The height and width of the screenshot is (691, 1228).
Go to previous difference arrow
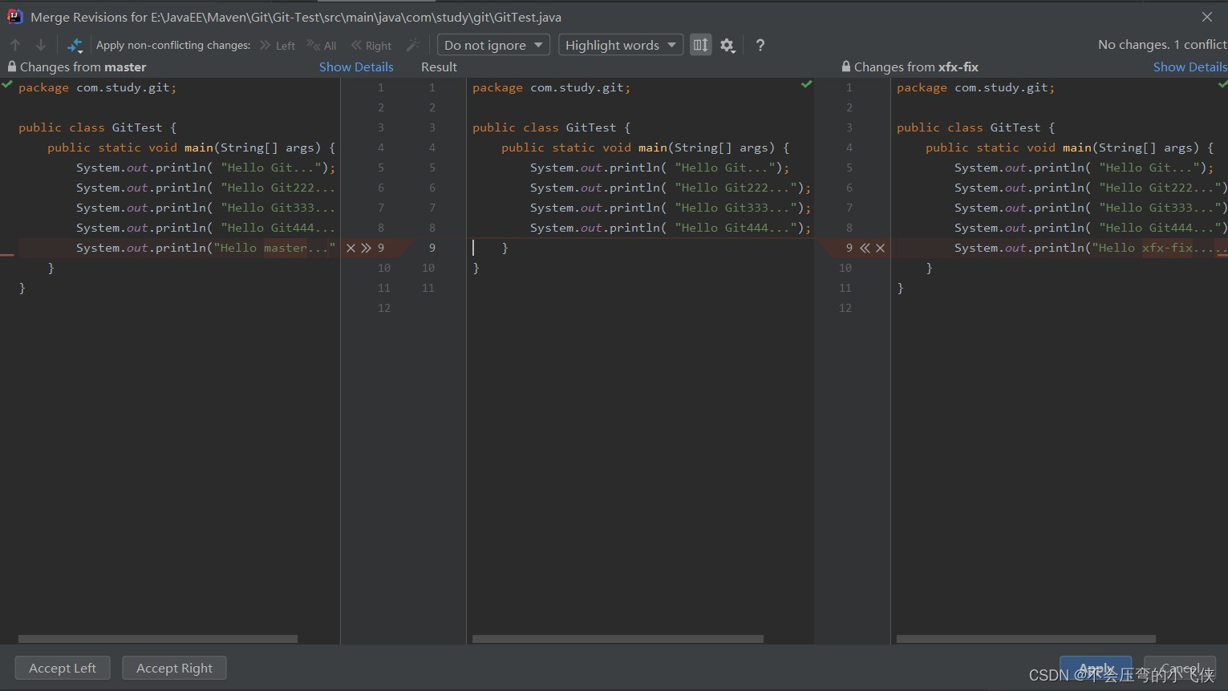pyautogui.click(x=15, y=45)
